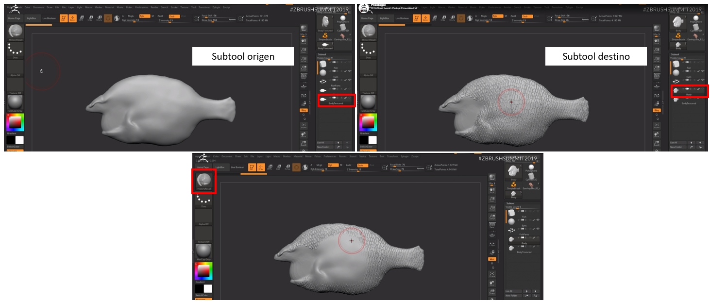The width and height of the screenshot is (710, 302).
Task: Click Scale icon in the bottom ZBrush screenshot
Action: click(279, 167)
